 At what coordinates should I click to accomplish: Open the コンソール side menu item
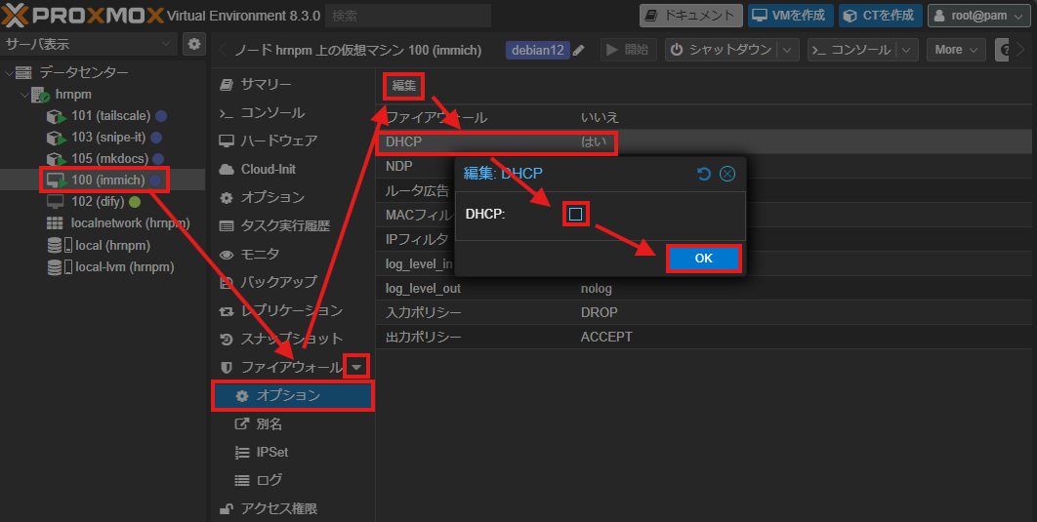pos(293,113)
